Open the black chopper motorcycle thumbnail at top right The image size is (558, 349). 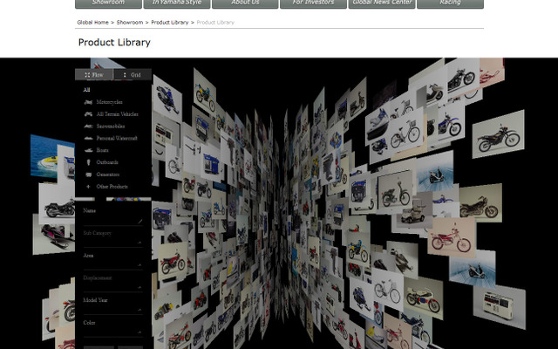pyautogui.click(x=462, y=77)
